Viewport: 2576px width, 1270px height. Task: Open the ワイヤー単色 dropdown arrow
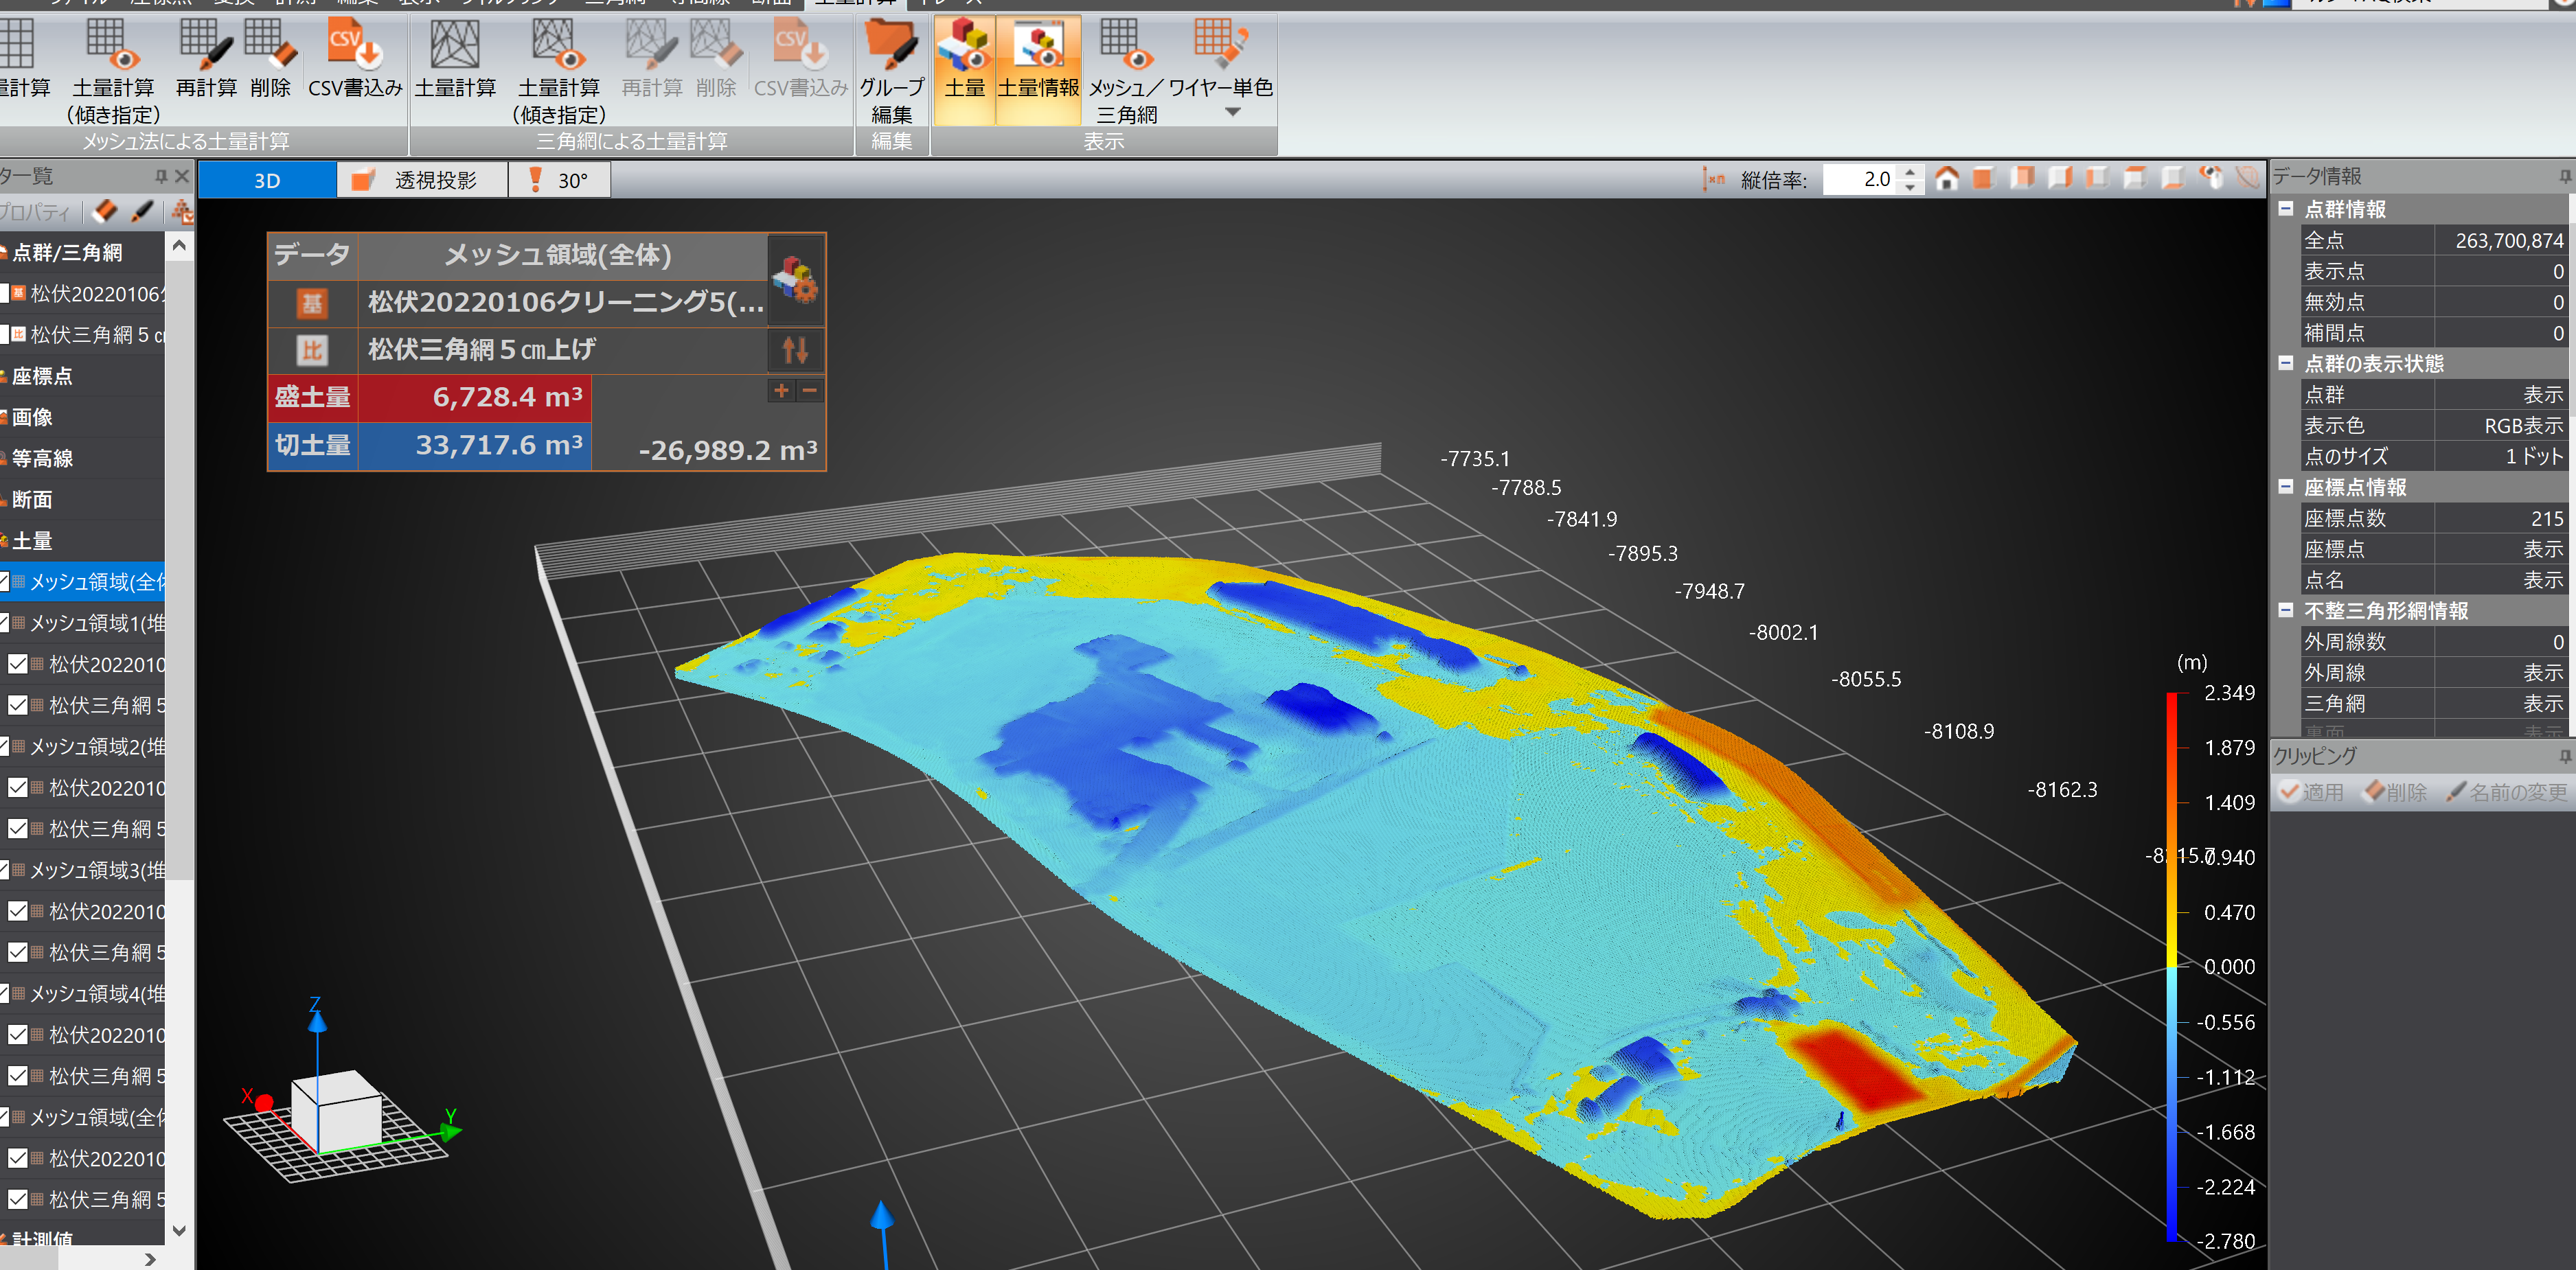pos(1232,113)
